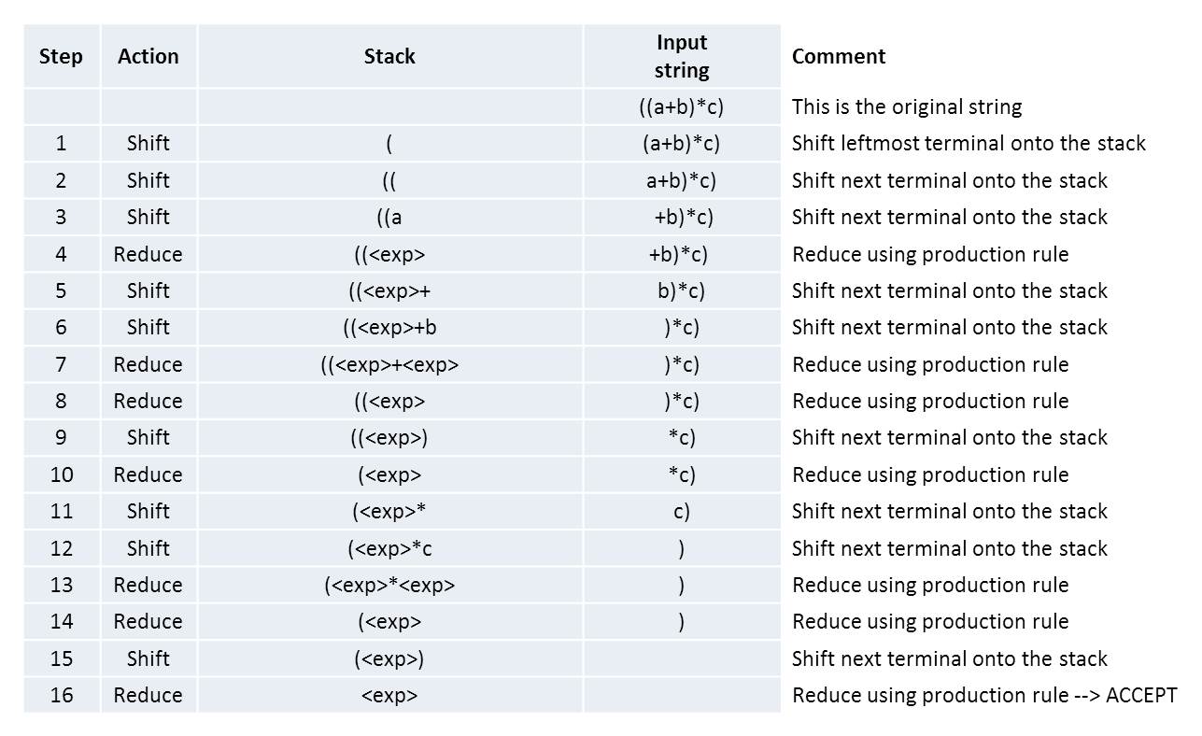Click the Reduce action in step 4
The image size is (1202, 736).
(148, 254)
